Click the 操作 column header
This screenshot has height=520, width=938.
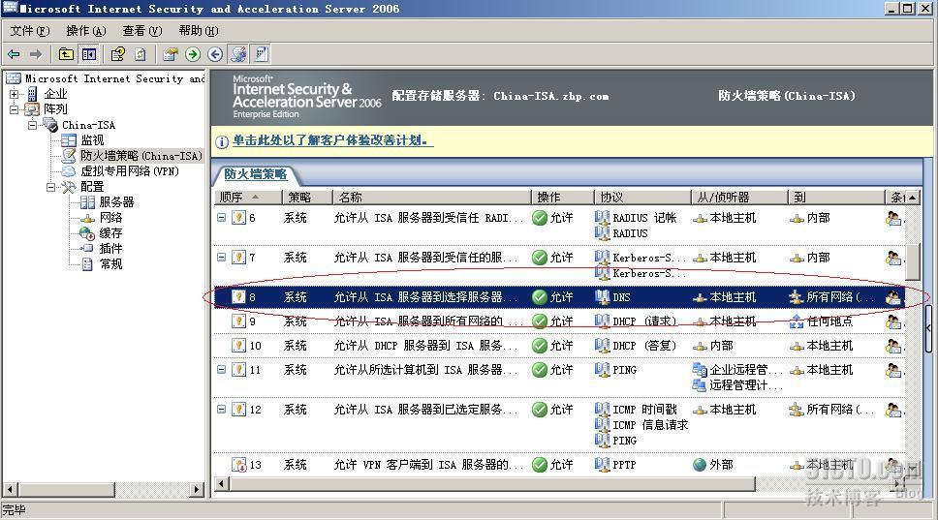click(562, 198)
